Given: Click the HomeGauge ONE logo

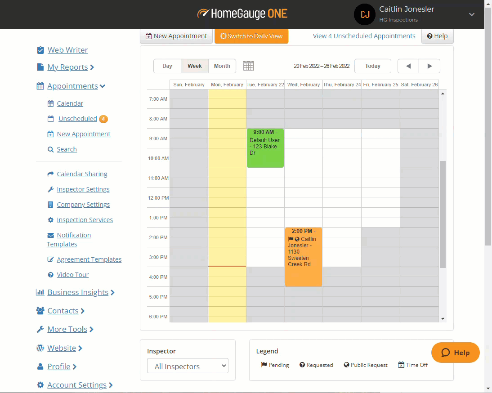Looking at the screenshot, I should click(242, 14).
